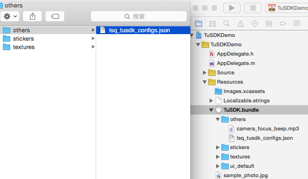Screen dimensions: 308x179
Task: Select the others folder in Finder column
Action: click(48, 30)
